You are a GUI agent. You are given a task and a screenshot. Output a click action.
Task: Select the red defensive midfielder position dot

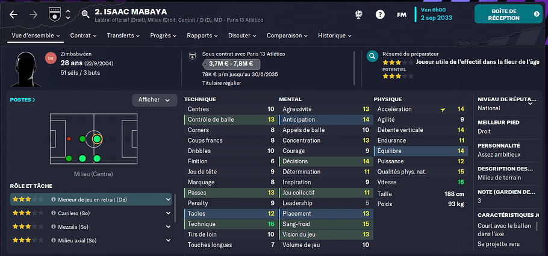coord(69,139)
